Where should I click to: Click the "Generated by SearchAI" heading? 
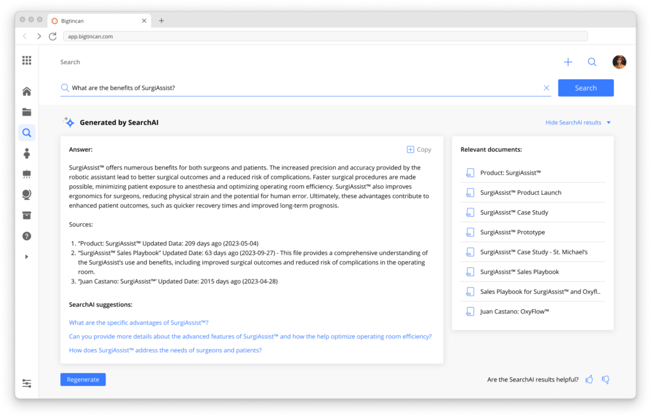point(119,122)
